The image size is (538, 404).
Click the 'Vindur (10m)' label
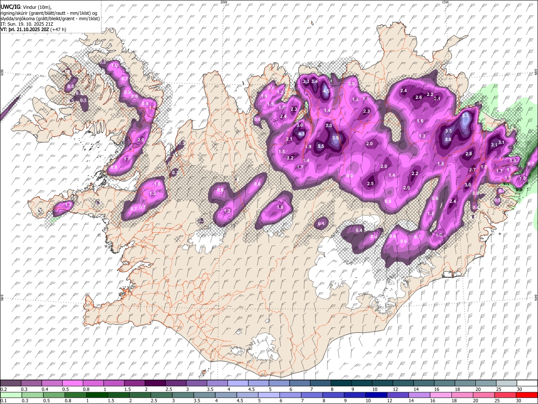(x=37, y=7)
